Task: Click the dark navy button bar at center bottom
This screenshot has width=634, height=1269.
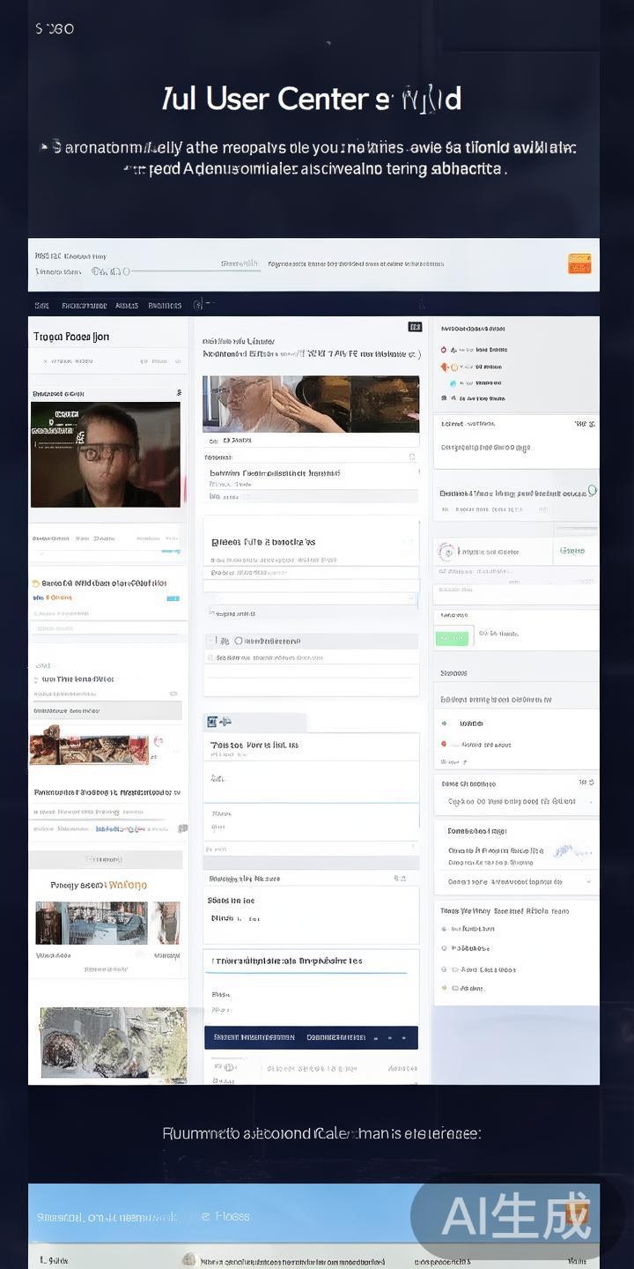Action: (311, 1037)
